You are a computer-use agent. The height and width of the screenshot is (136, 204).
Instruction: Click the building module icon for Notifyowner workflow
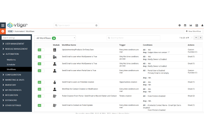point(55,57)
